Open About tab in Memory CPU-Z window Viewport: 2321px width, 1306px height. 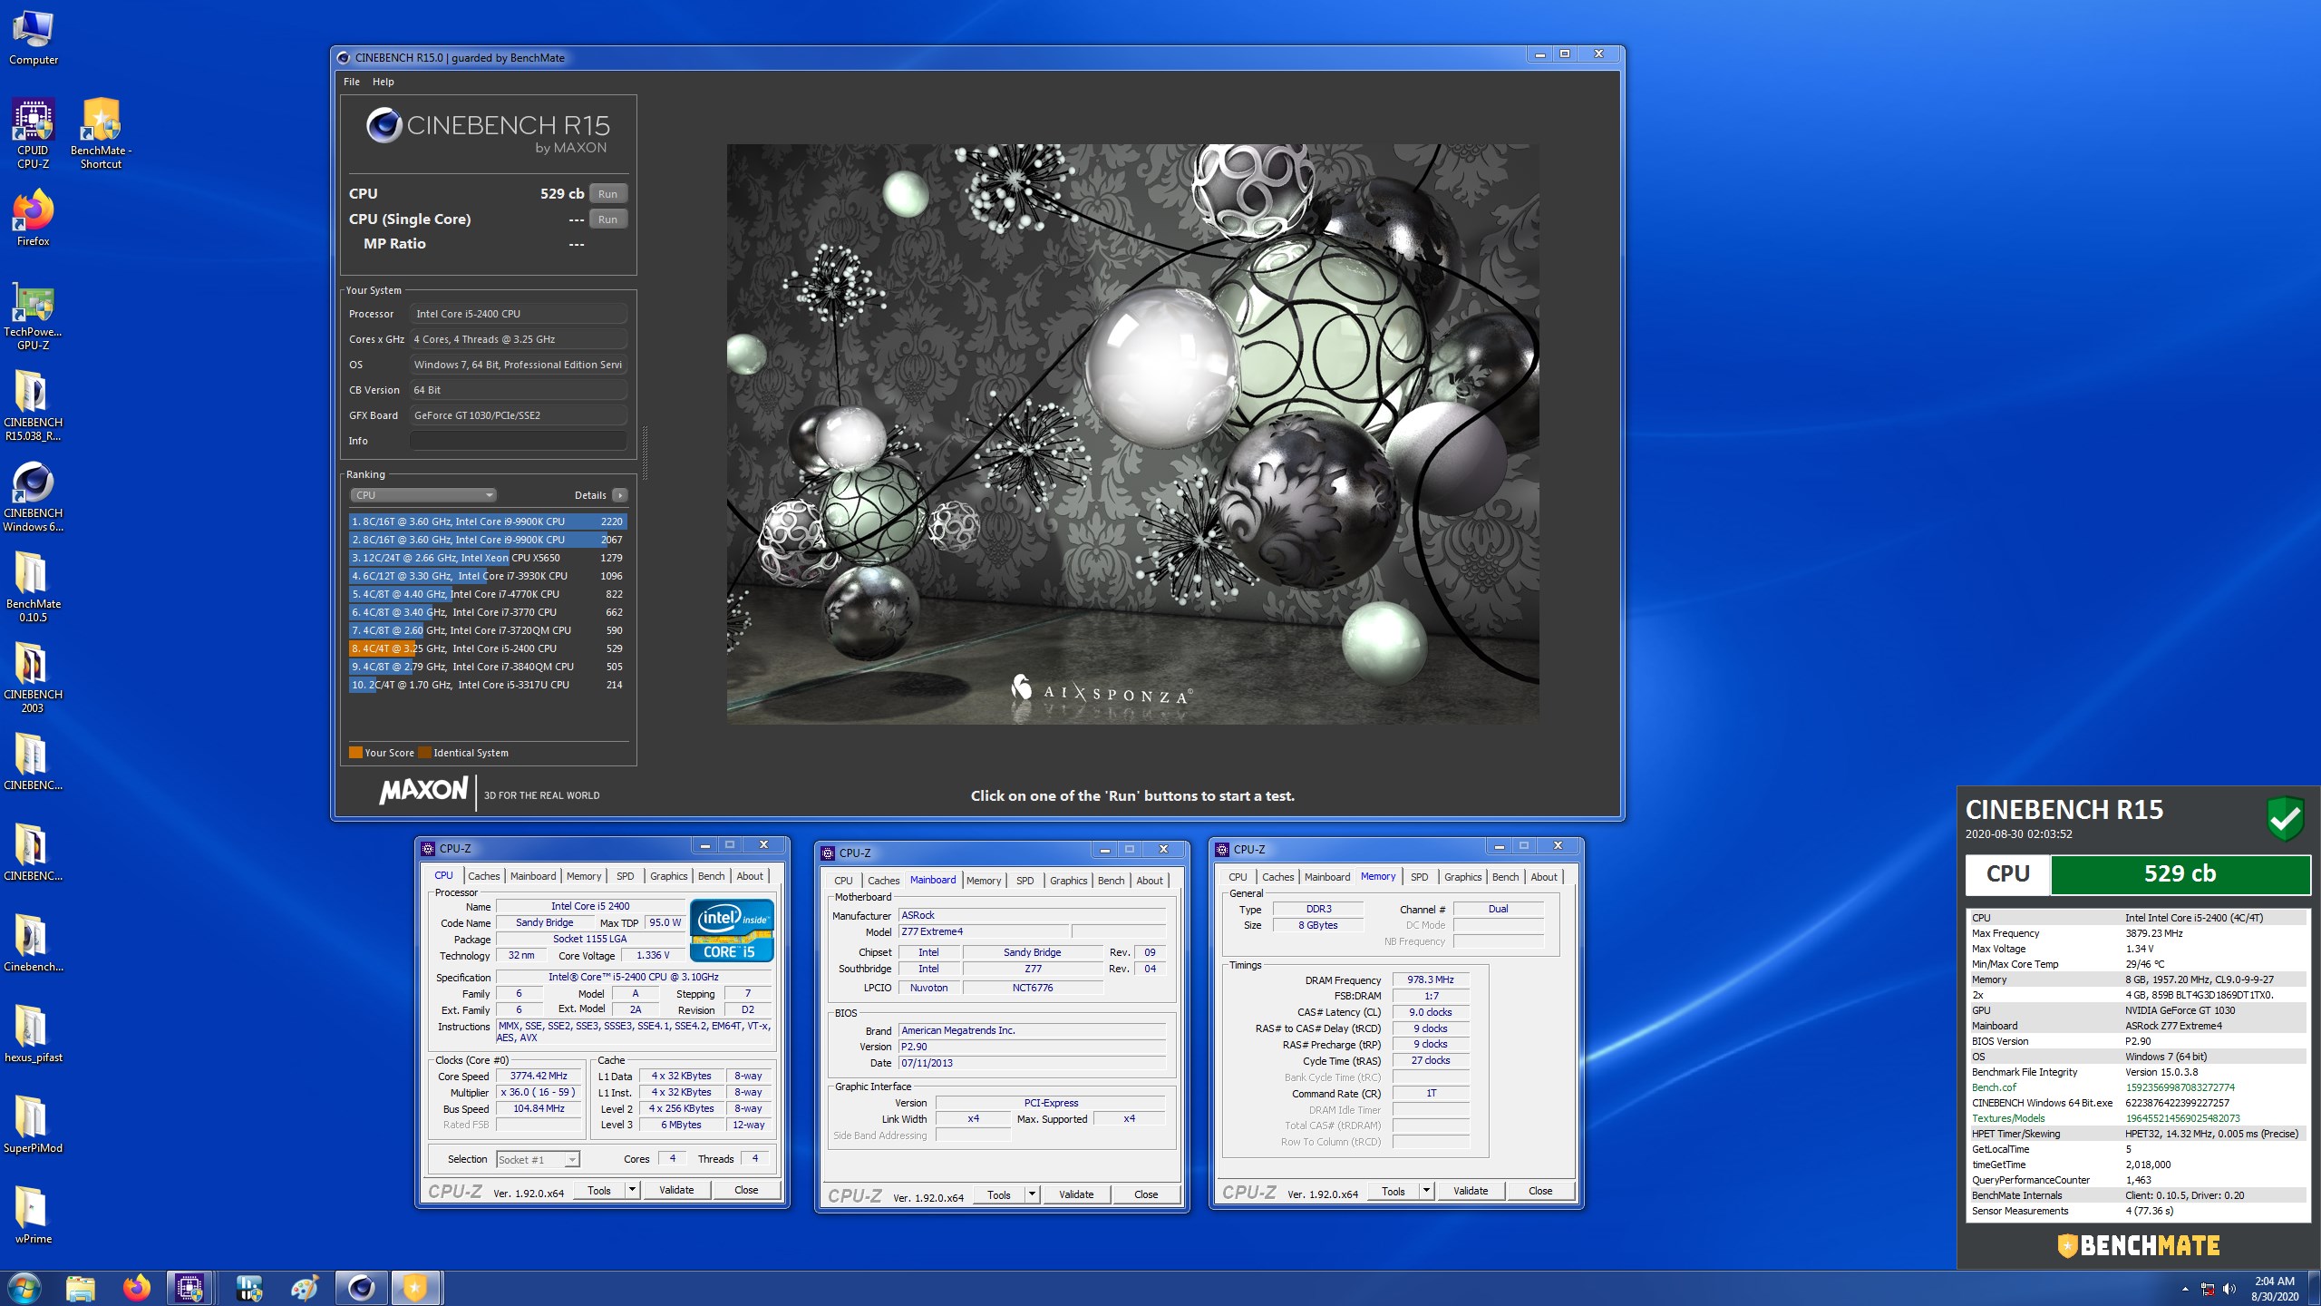(1544, 877)
